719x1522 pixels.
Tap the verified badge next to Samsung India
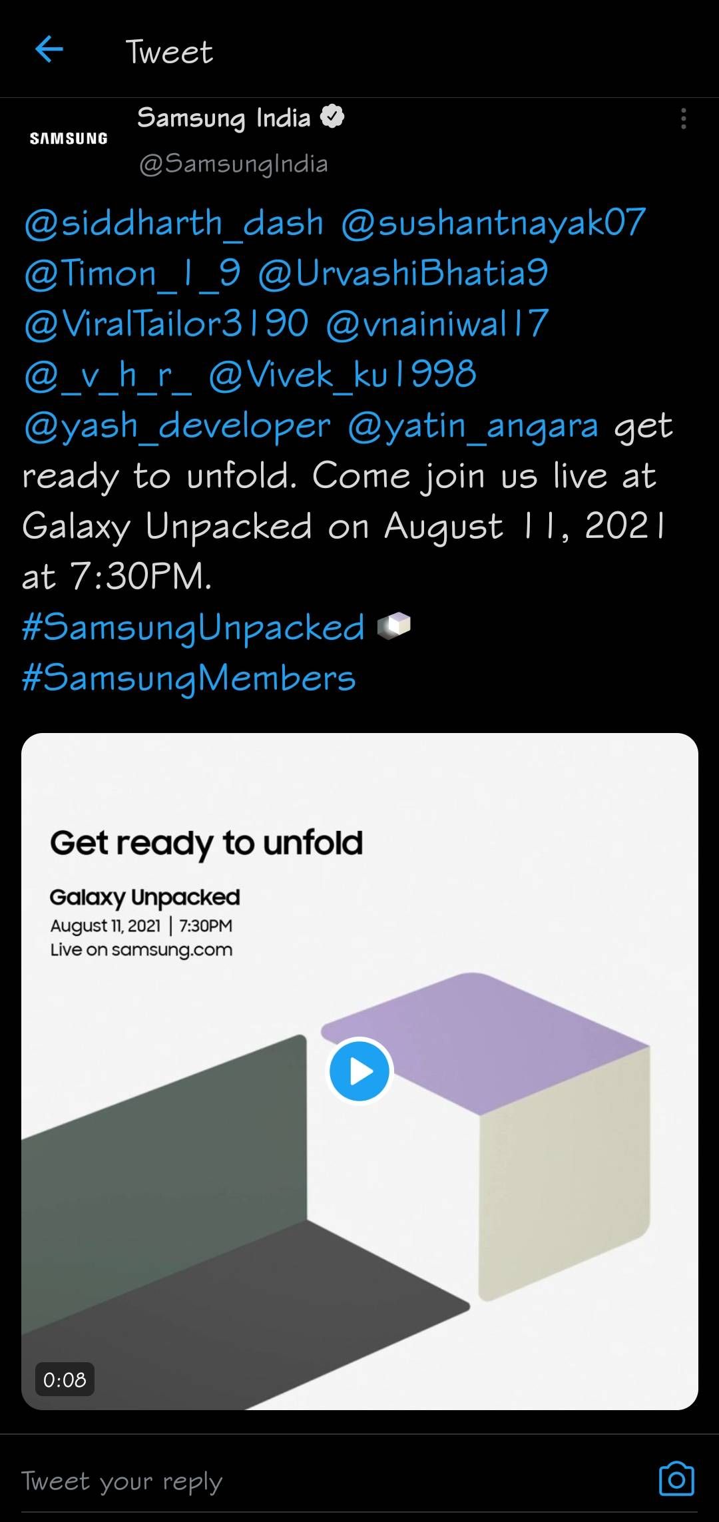pyautogui.click(x=331, y=116)
